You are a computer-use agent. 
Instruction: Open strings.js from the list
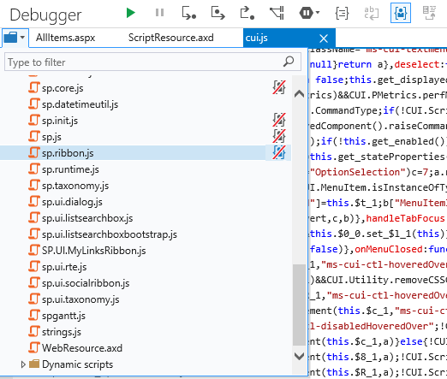tap(62, 332)
